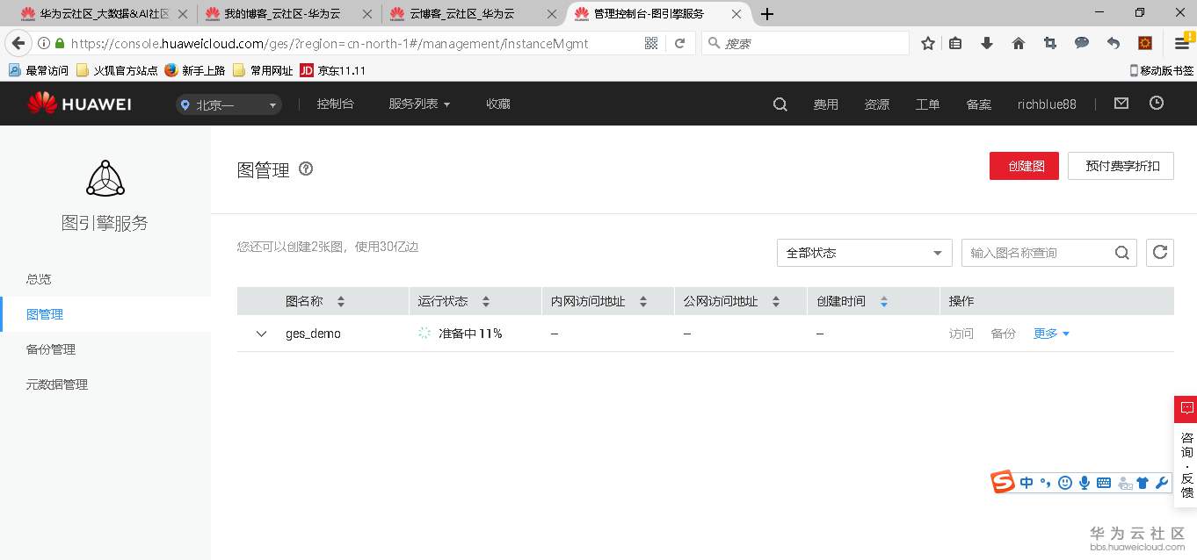Click the 备份 link for ges_demo

point(1003,334)
